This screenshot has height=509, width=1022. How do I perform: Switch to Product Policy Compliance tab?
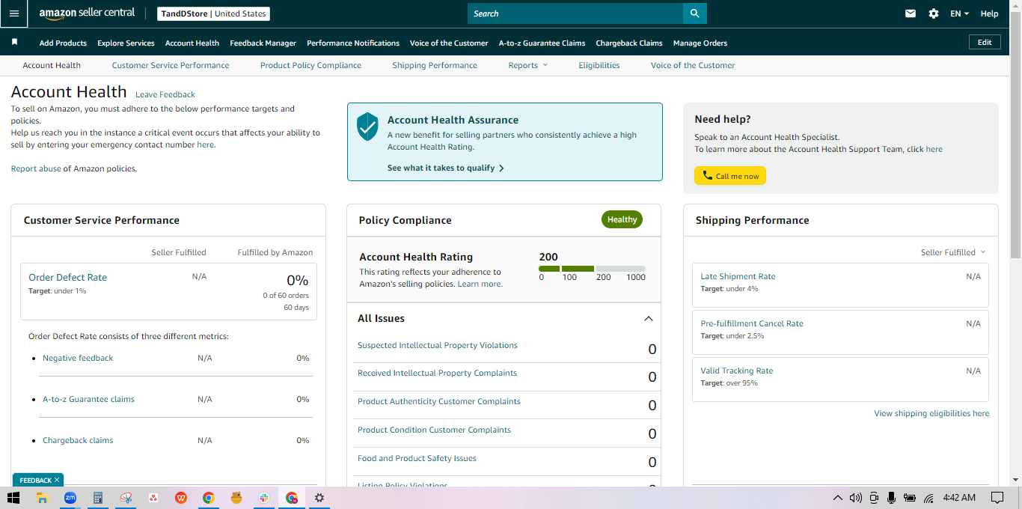[310, 65]
